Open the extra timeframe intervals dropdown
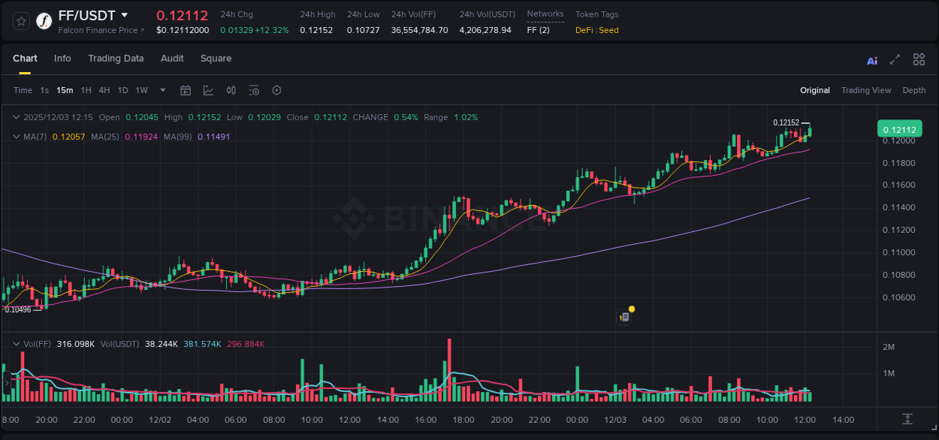 click(162, 89)
